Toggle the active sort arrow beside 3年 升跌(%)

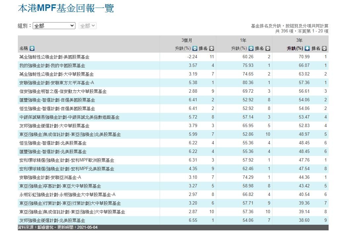(307, 48)
